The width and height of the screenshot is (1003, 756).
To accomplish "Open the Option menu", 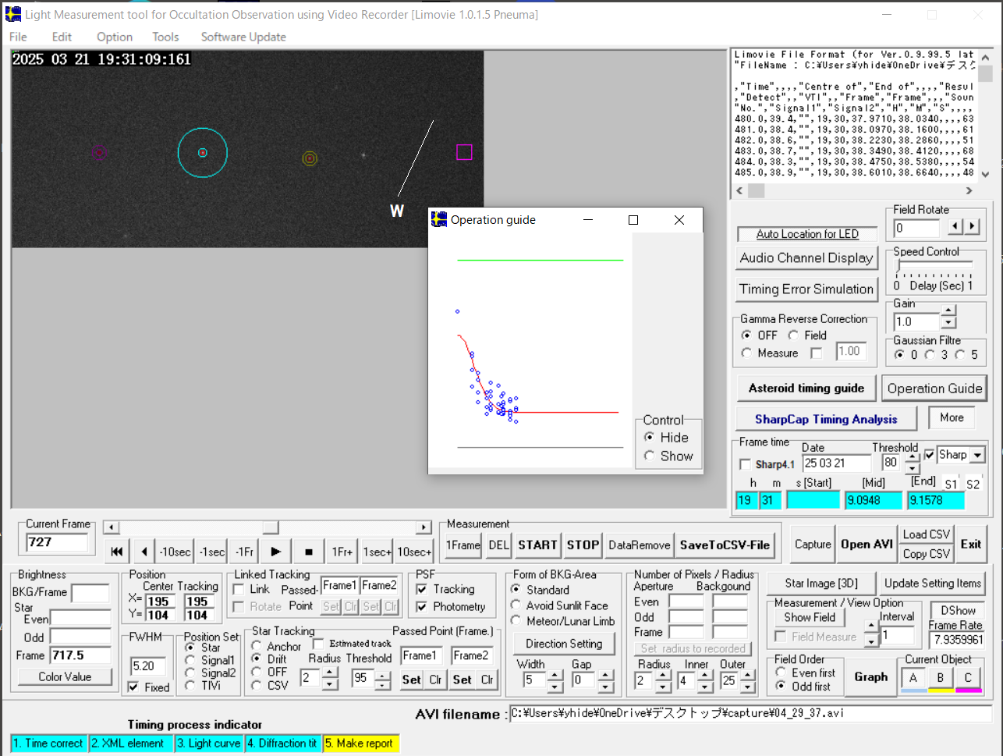I will [x=114, y=37].
